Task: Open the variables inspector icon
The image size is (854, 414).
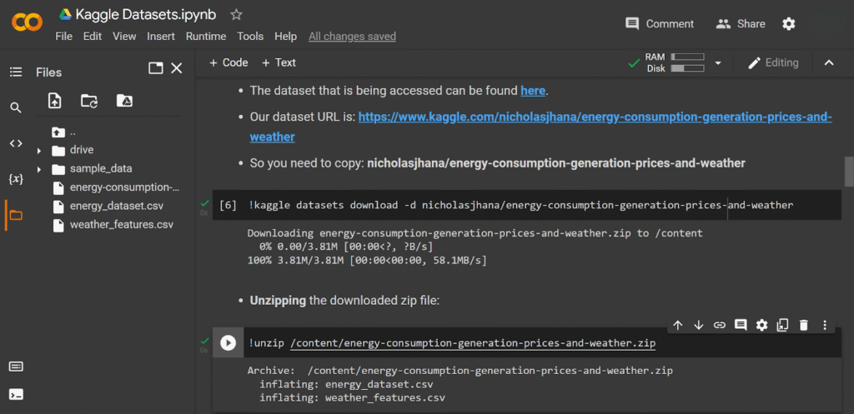Action: (16, 179)
